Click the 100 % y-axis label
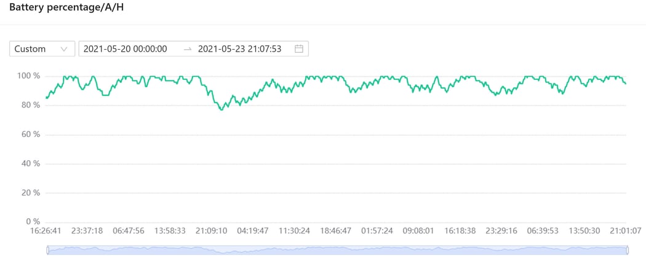Screen dimensions: 646x266 coord(28,76)
